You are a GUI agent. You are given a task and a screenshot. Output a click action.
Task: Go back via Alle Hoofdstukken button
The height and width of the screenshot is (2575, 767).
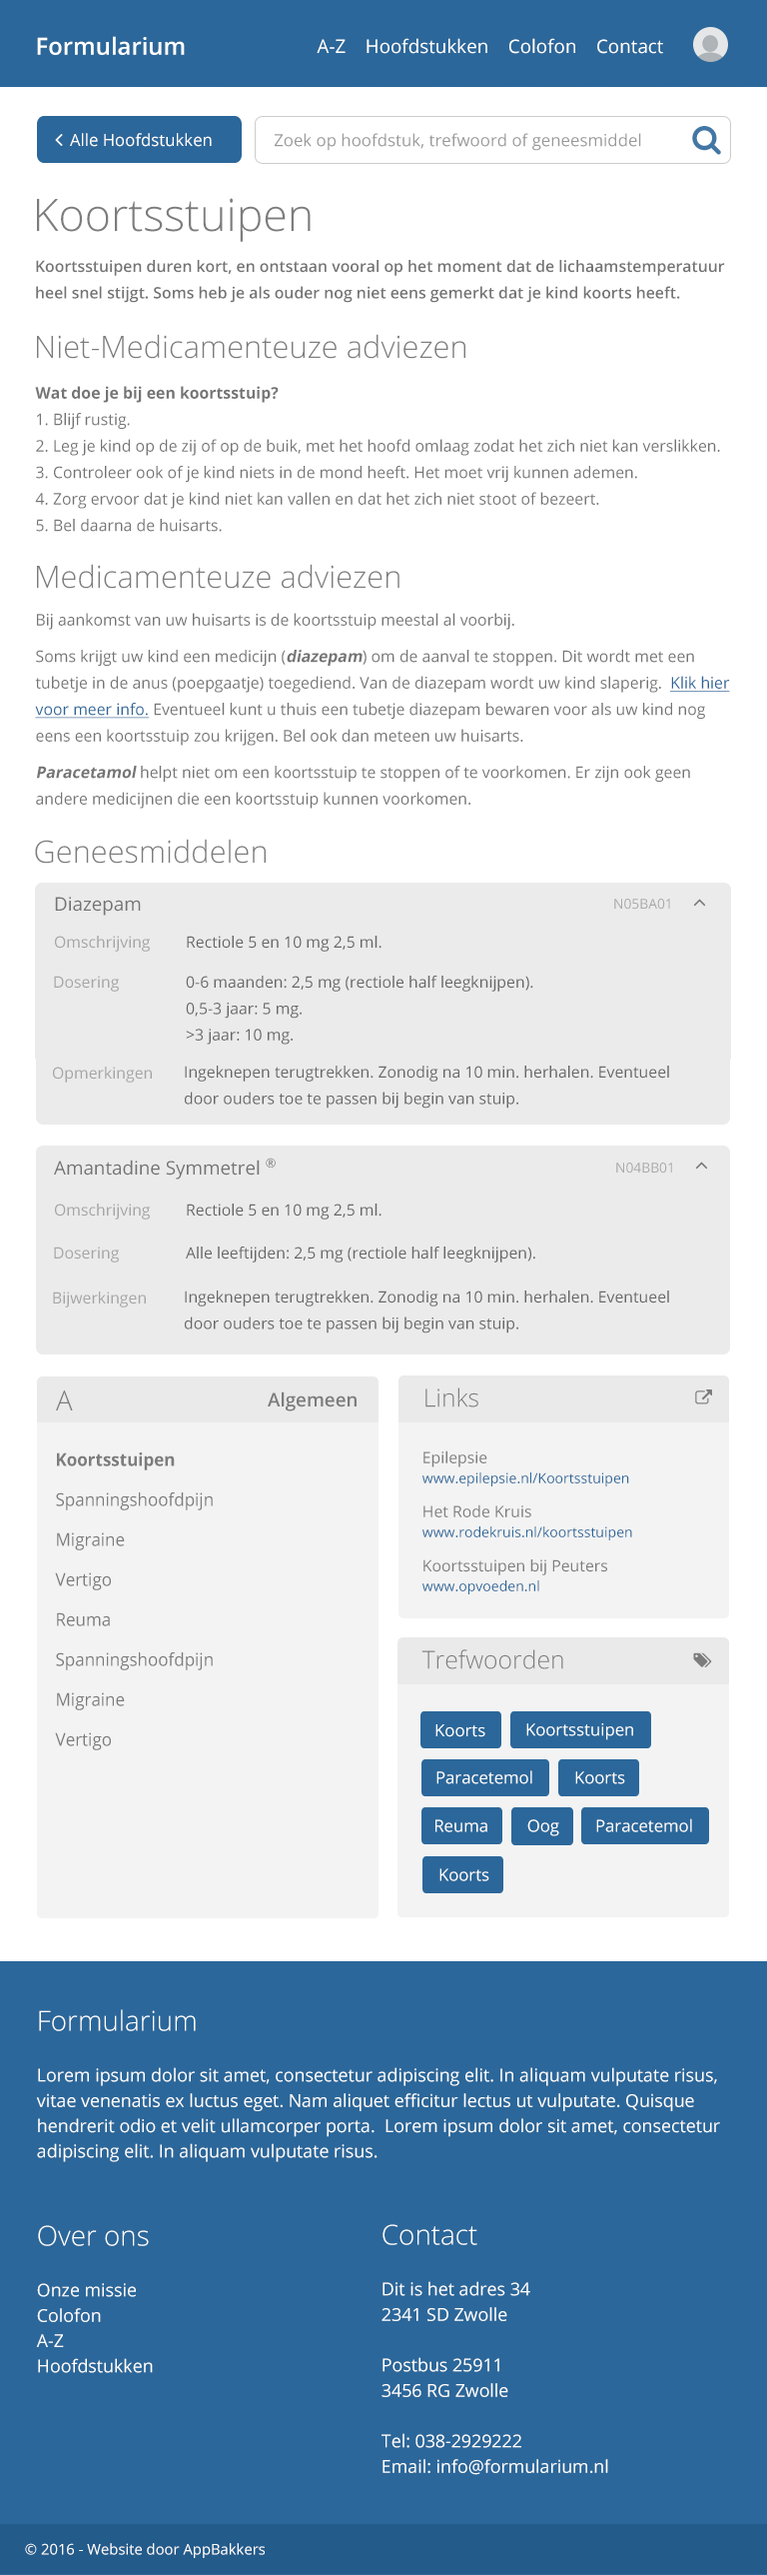point(139,140)
